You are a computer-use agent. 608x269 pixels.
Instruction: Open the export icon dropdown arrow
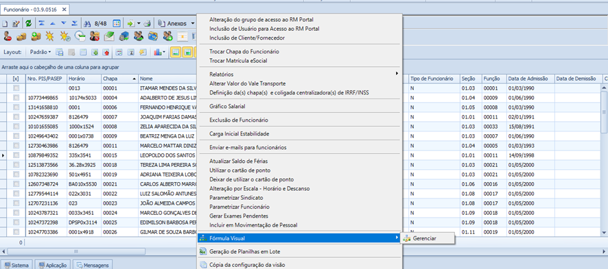coord(139,23)
